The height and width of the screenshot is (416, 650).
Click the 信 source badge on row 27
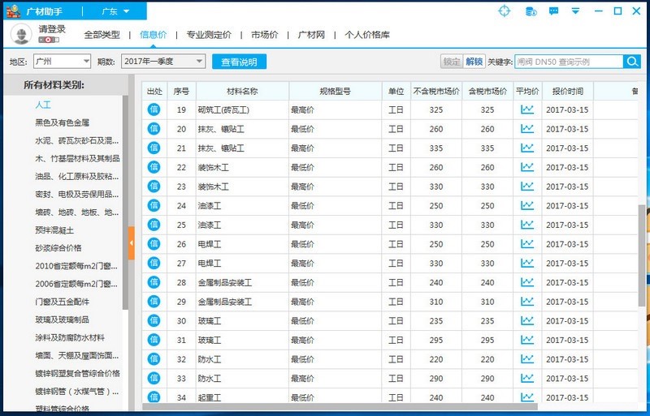[154, 264]
